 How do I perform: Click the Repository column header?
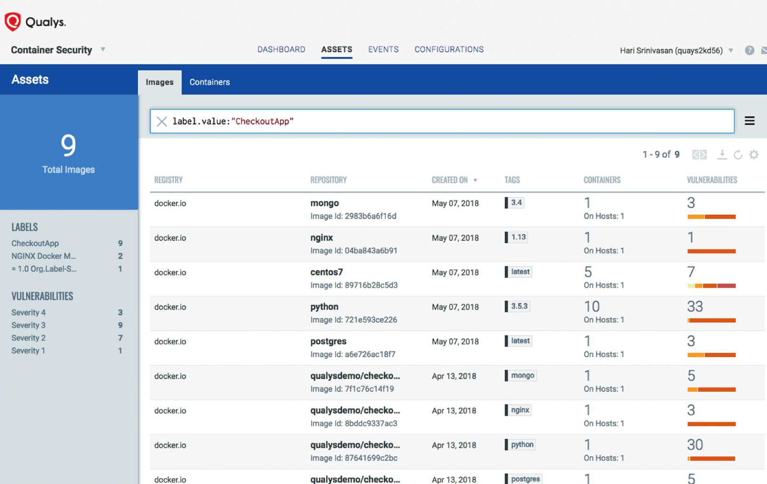(x=328, y=180)
